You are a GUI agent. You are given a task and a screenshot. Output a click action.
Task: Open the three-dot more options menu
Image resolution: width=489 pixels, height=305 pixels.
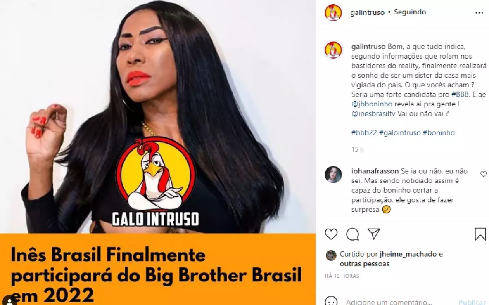pos(479,13)
